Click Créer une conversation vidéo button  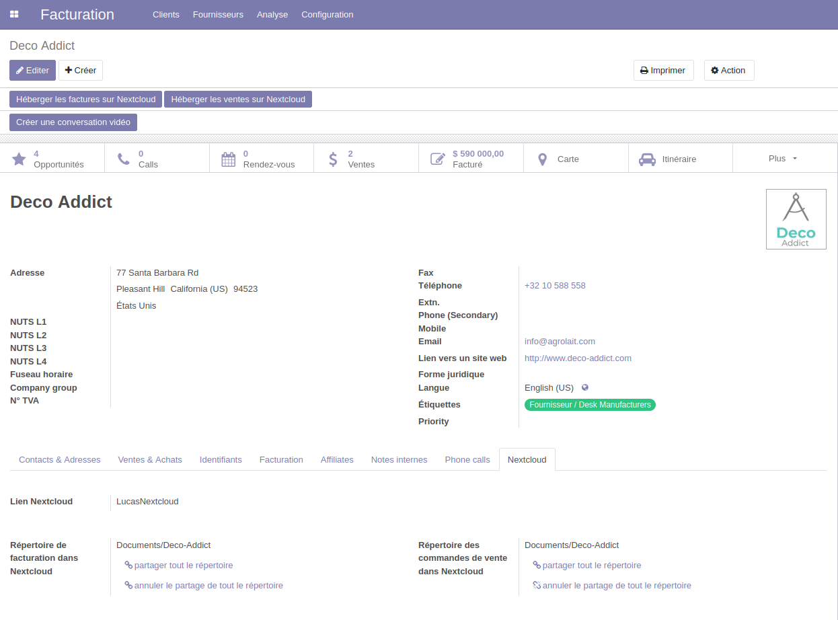tap(73, 122)
